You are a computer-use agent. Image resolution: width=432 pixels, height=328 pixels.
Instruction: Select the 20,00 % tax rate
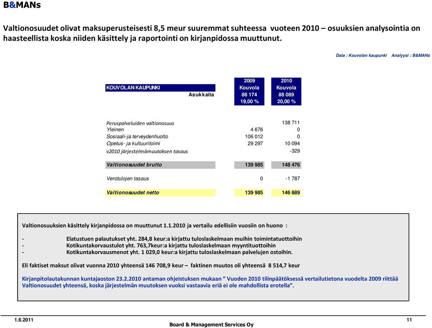click(286, 101)
